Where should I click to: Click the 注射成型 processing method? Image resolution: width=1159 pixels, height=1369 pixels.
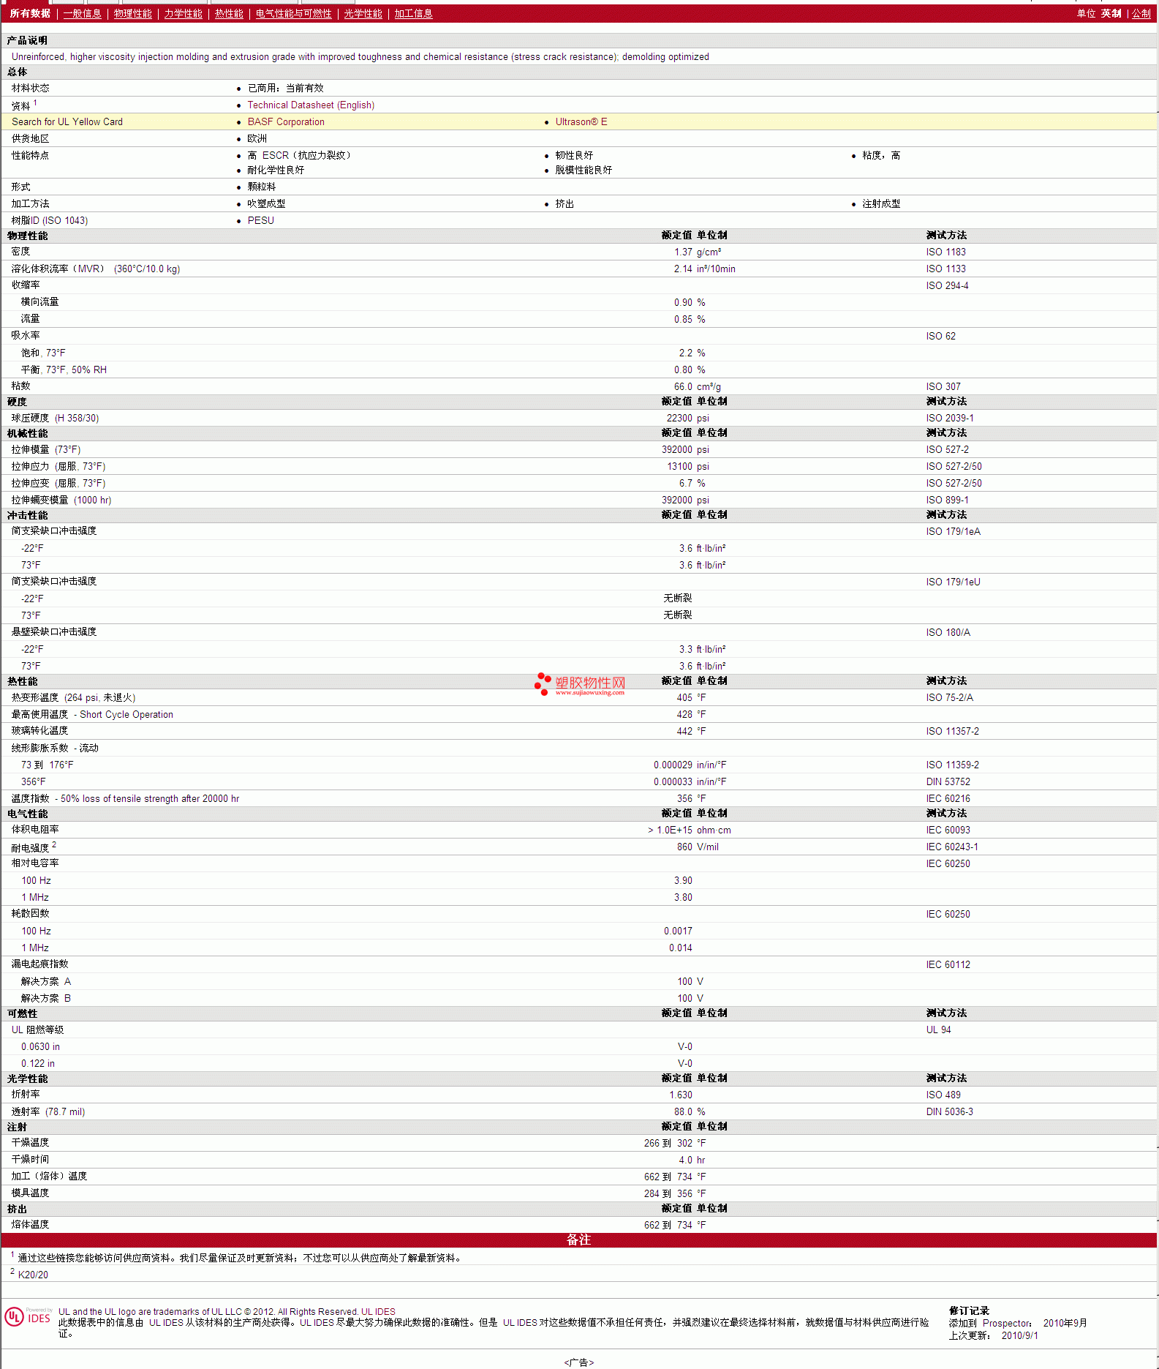click(x=881, y=203)
